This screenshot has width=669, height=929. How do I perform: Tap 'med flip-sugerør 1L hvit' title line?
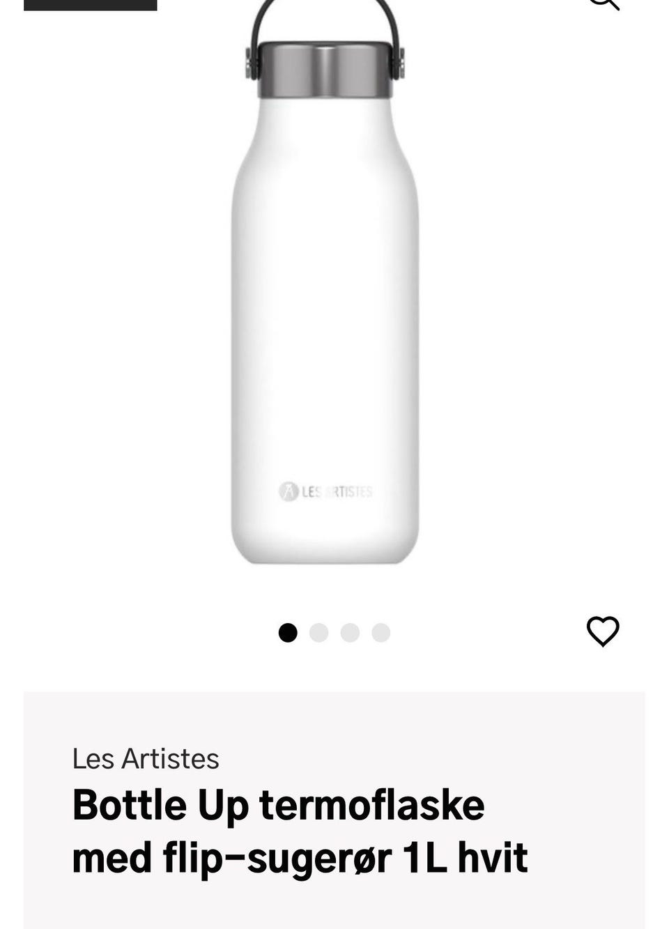(x=300, y=857)
